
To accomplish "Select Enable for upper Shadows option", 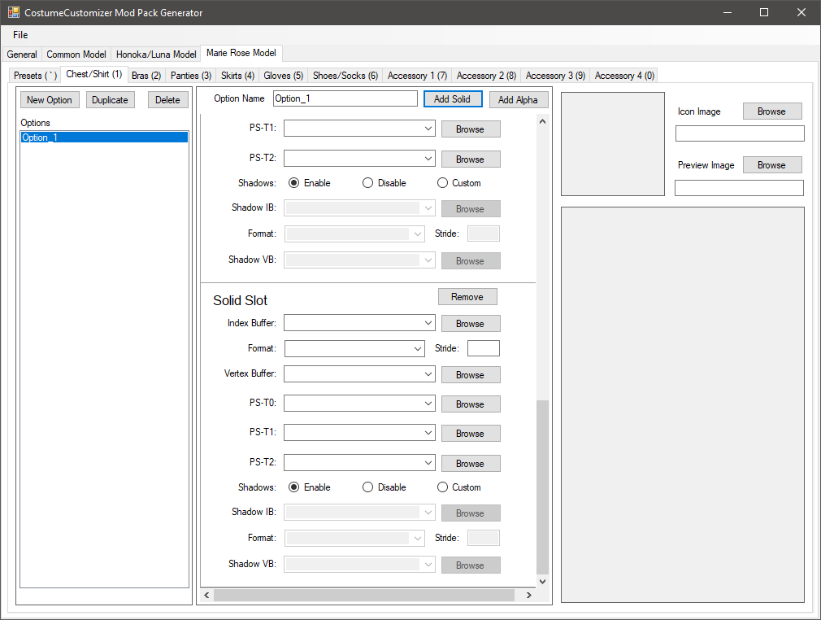I will (x=310, y=183).
